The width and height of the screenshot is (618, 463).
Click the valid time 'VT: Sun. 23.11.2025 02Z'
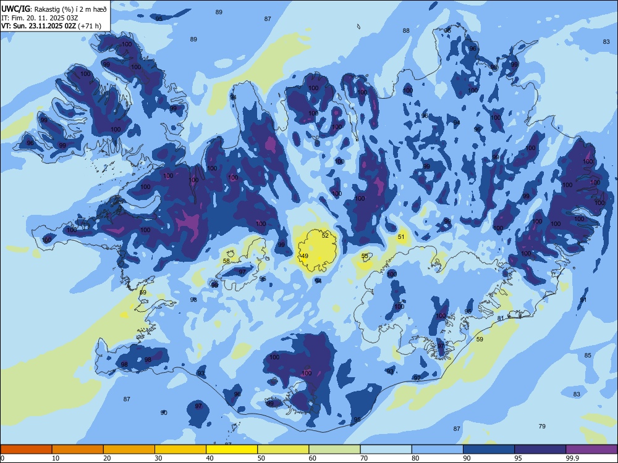[38, 26]
